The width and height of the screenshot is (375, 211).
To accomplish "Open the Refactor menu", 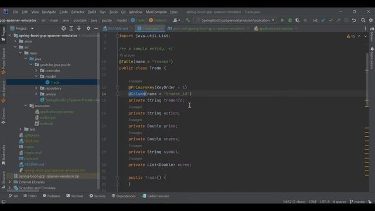I will (78, 12).
